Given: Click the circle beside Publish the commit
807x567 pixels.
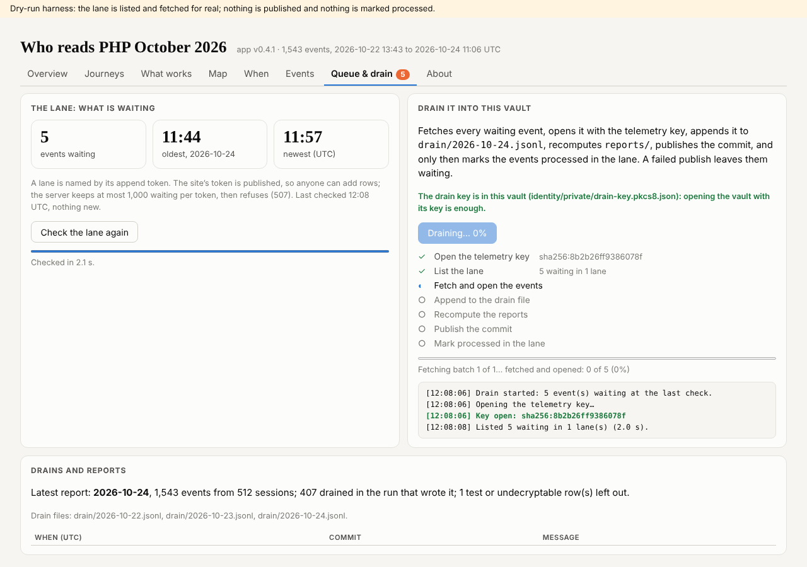Looking at the screenshot, I should click(422, 329).
